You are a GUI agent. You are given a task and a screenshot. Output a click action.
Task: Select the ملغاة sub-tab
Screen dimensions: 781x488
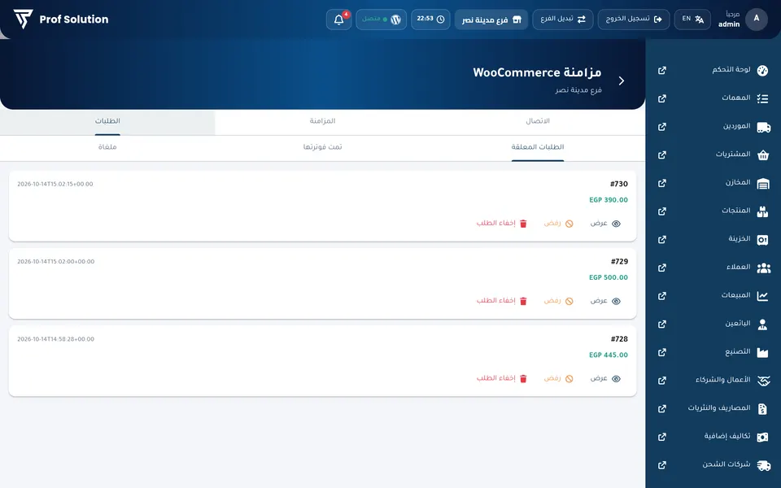pyautogui.click(x=107, y=148)
